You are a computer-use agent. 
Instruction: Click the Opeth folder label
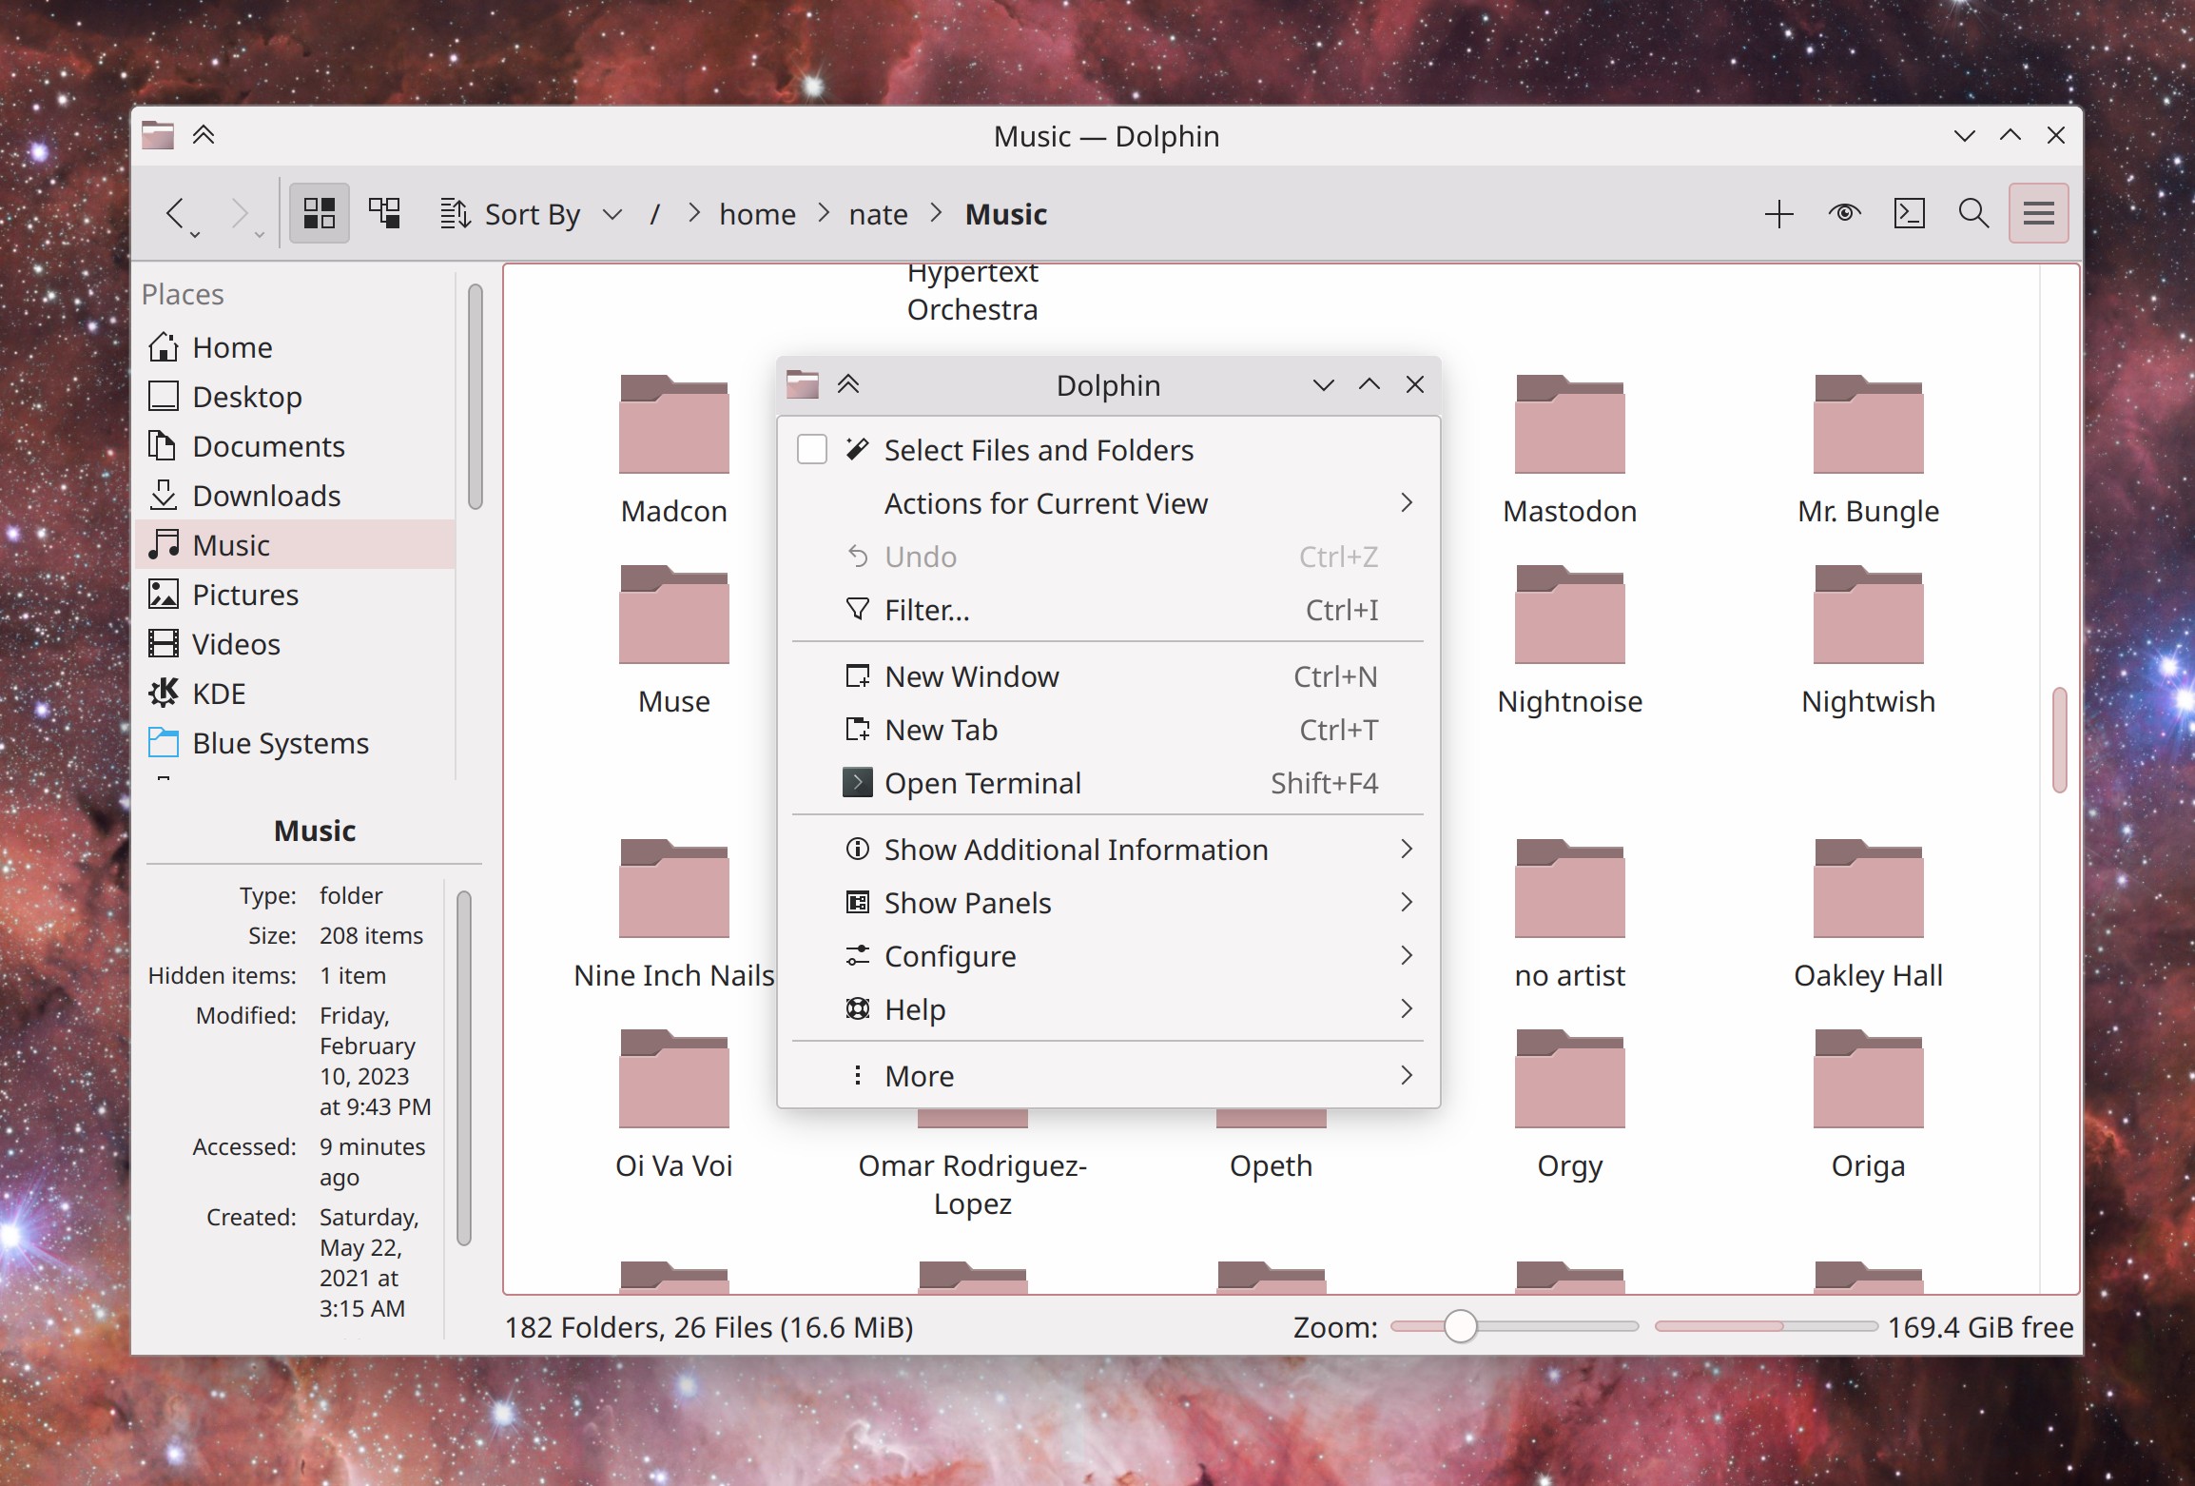pyautogui.click(x=1271, y=1165)
